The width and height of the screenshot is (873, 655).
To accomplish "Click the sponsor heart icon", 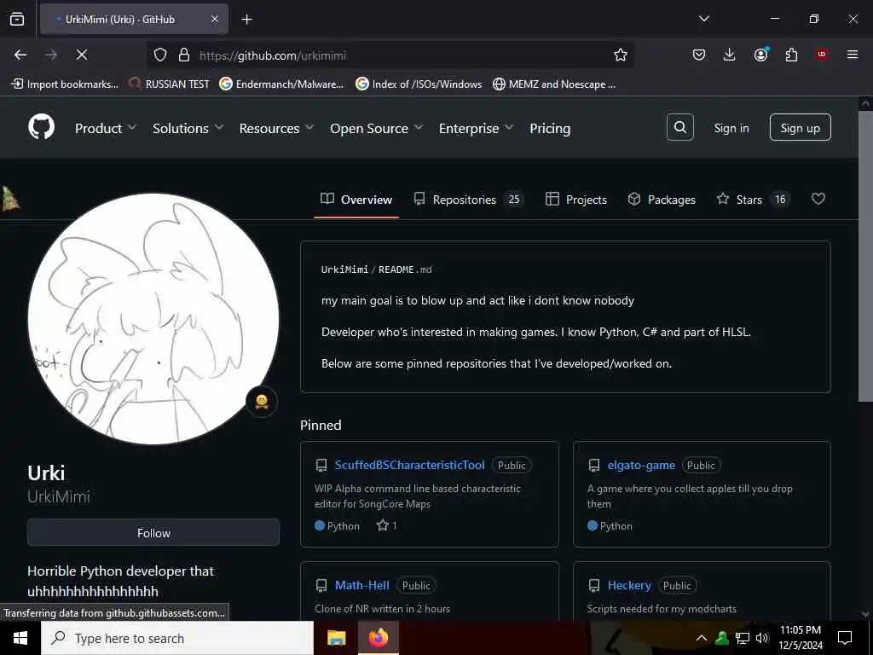I will coord(818,199).
